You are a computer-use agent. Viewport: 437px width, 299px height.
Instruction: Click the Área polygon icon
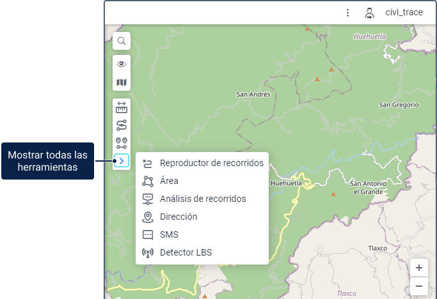click(148, 181)
